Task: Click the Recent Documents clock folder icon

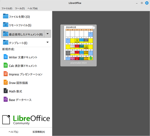Action: [x=6, y=34]
